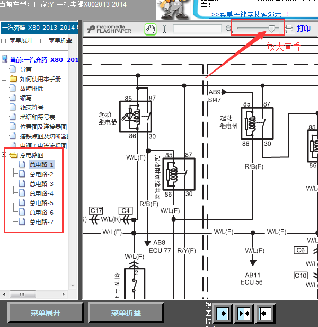Image resolution: width=318 pixels, height=327 pixels.
Task: Click the bottom 菜单展开 button
Action: click(45, 313)
